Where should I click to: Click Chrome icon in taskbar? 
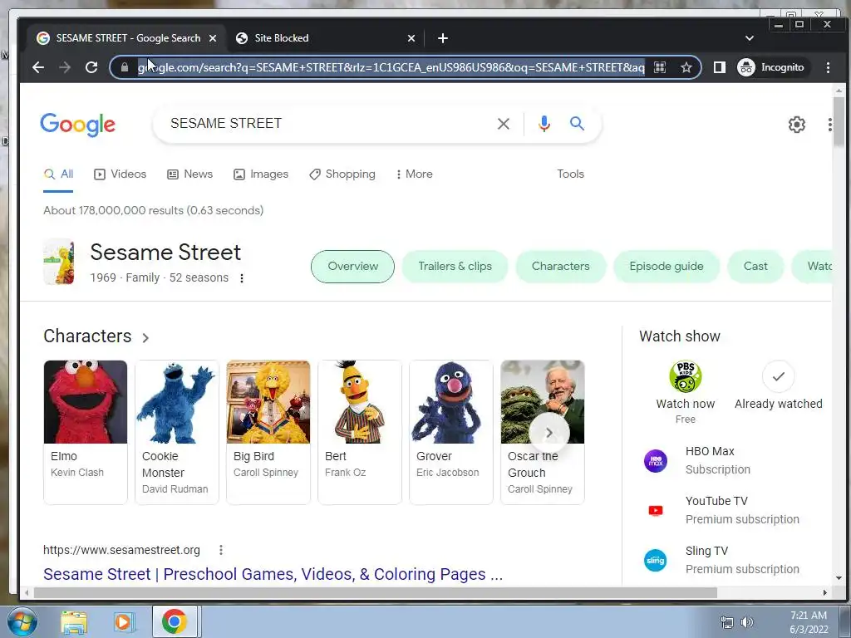[175, 621]
